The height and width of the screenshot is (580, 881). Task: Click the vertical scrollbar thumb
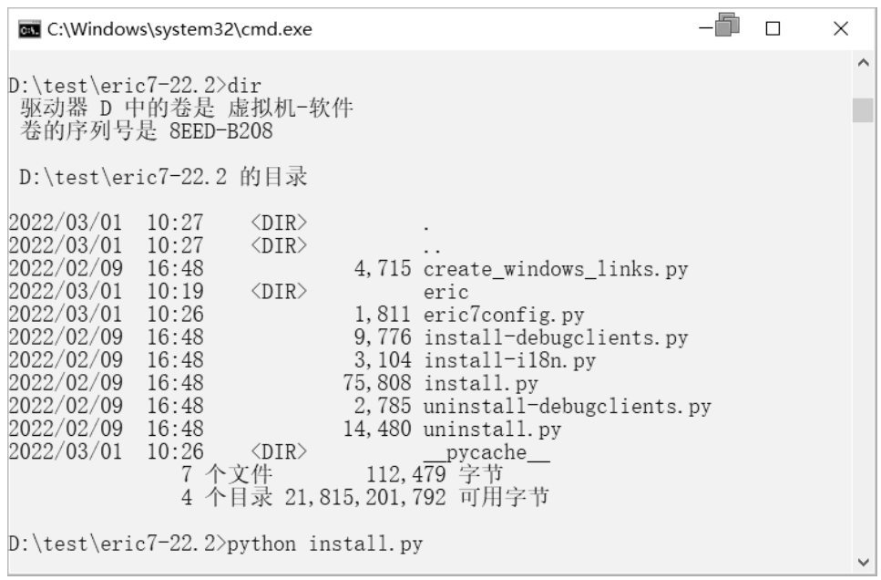click(x=862, y=110)
